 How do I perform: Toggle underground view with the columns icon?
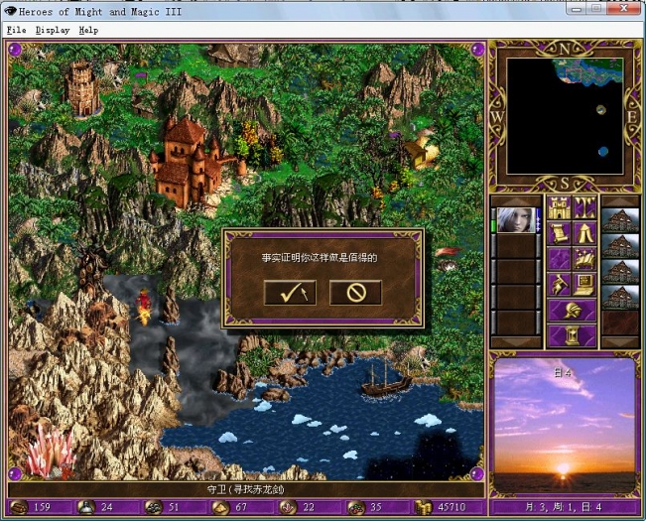[584, 207]
